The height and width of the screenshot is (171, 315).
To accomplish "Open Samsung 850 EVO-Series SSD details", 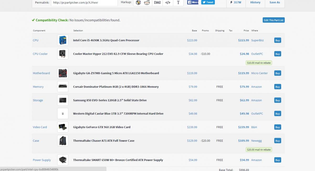I will 110,100.
